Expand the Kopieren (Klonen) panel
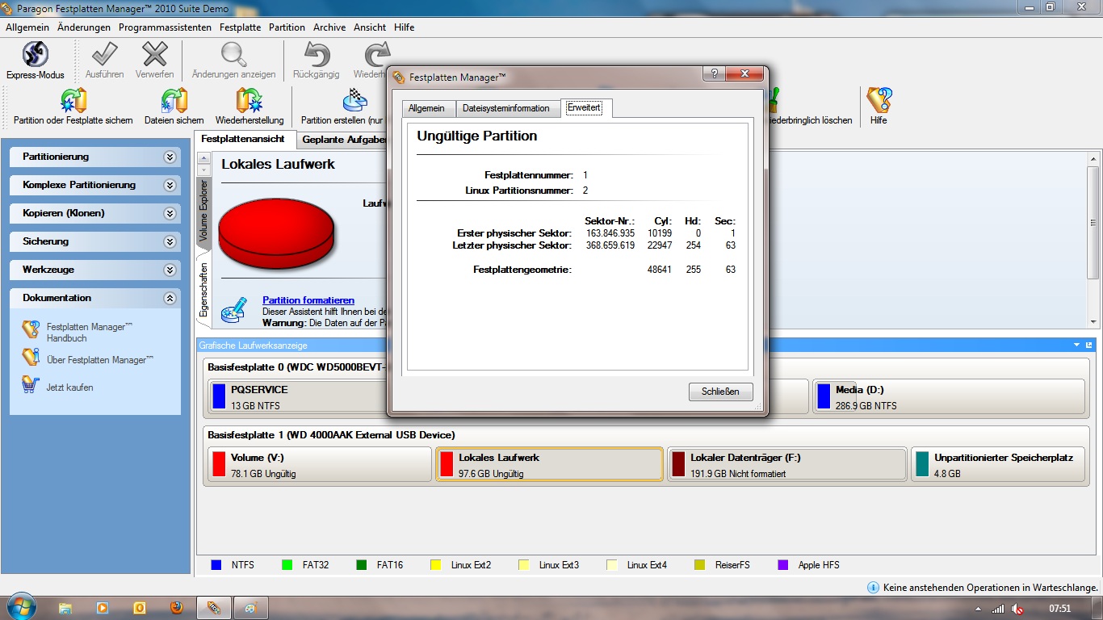1103x620 pixels. pos(170,213)
